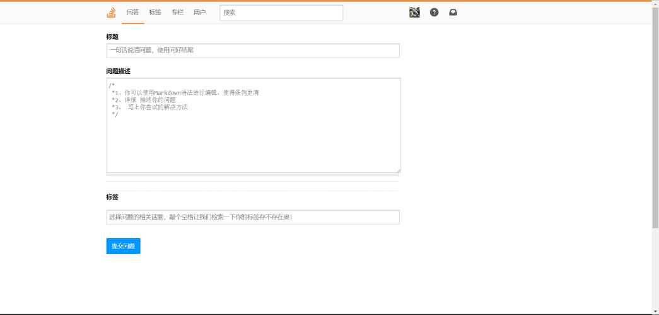
Task: Switch to the 问答 tab
Action: pos(133,13)
